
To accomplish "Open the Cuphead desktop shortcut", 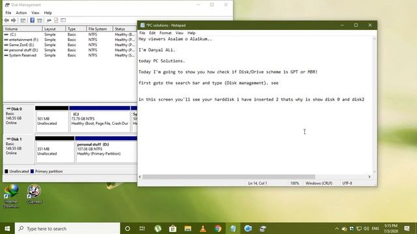I will click(x=35, y=194).
